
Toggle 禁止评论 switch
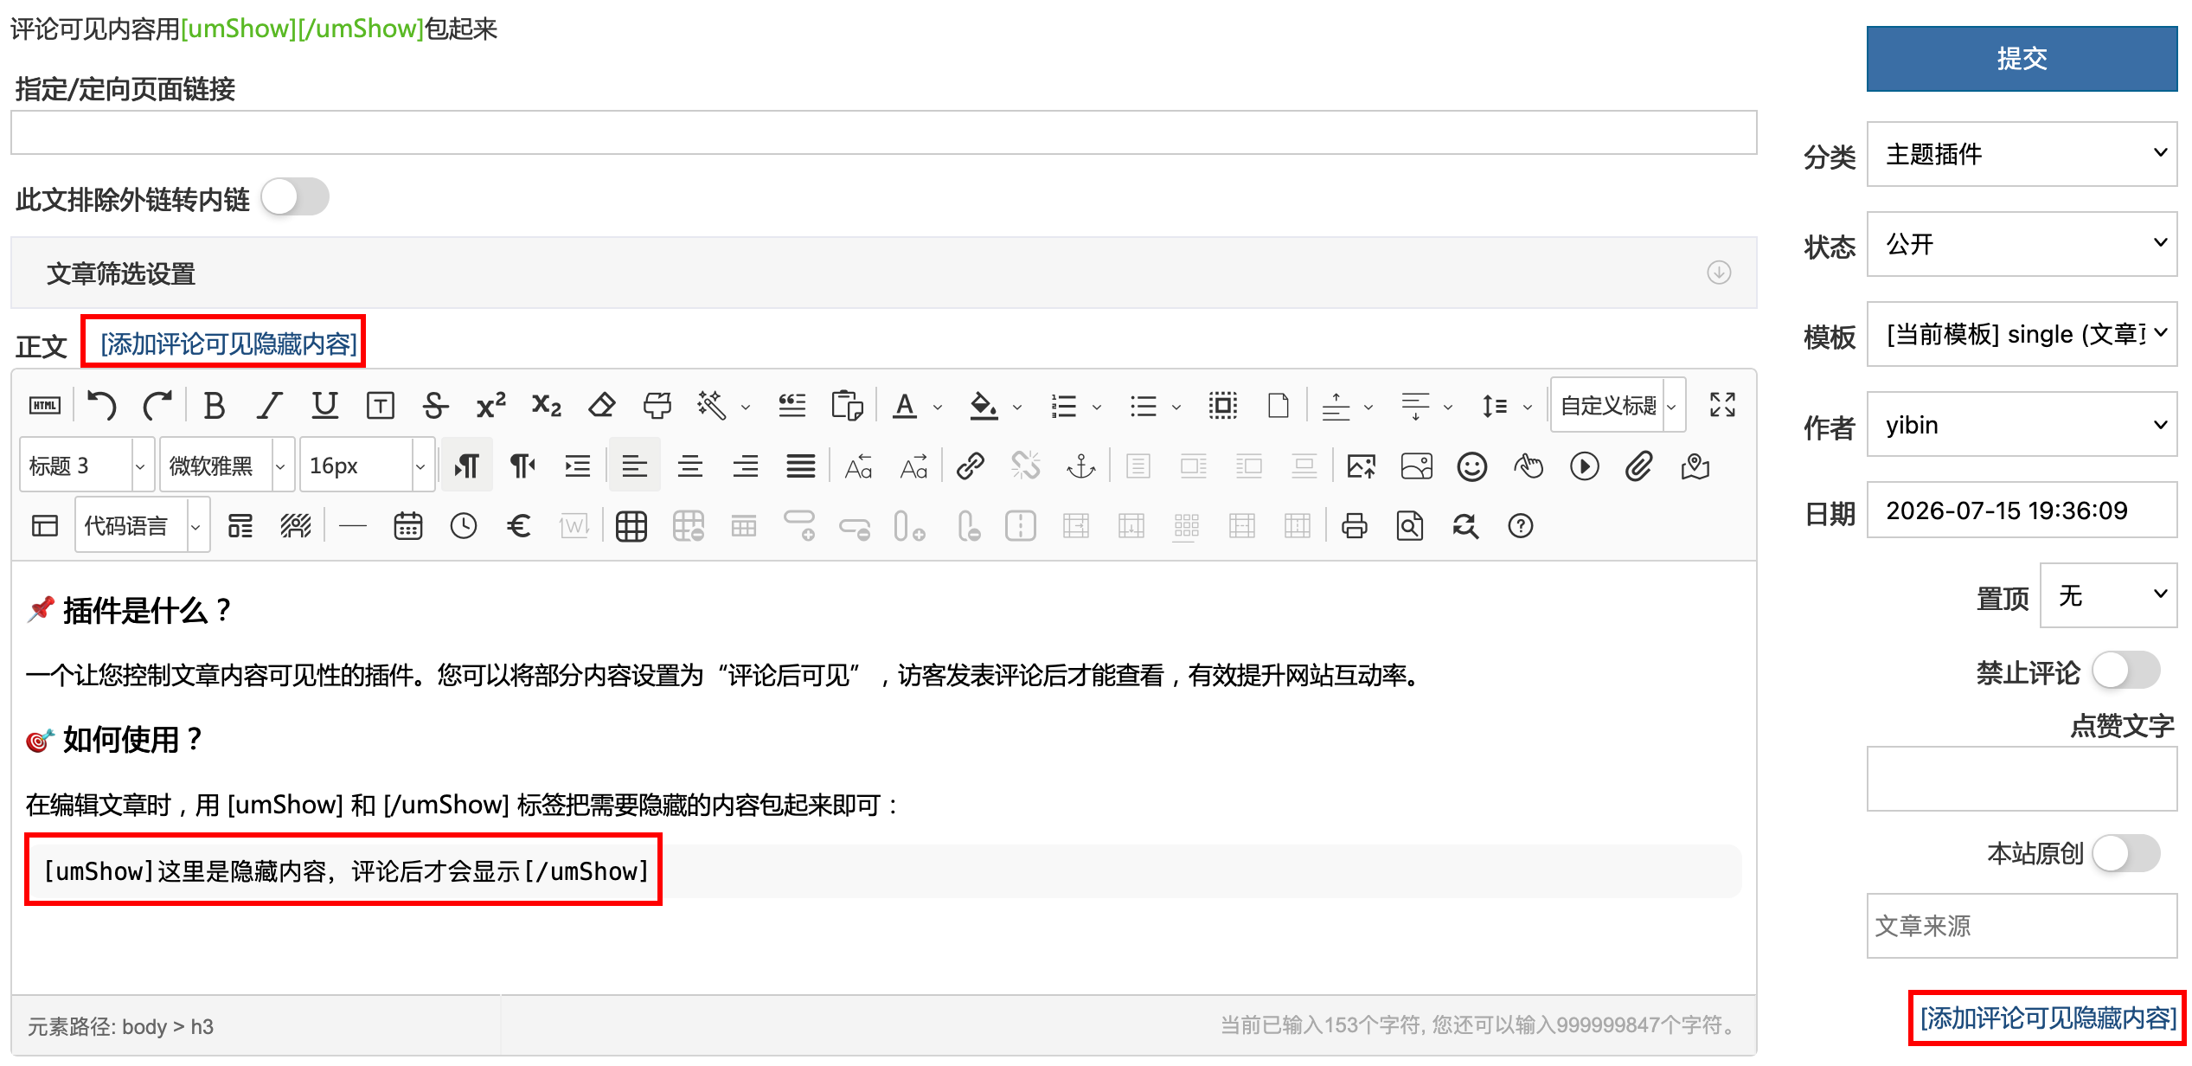2125,671
